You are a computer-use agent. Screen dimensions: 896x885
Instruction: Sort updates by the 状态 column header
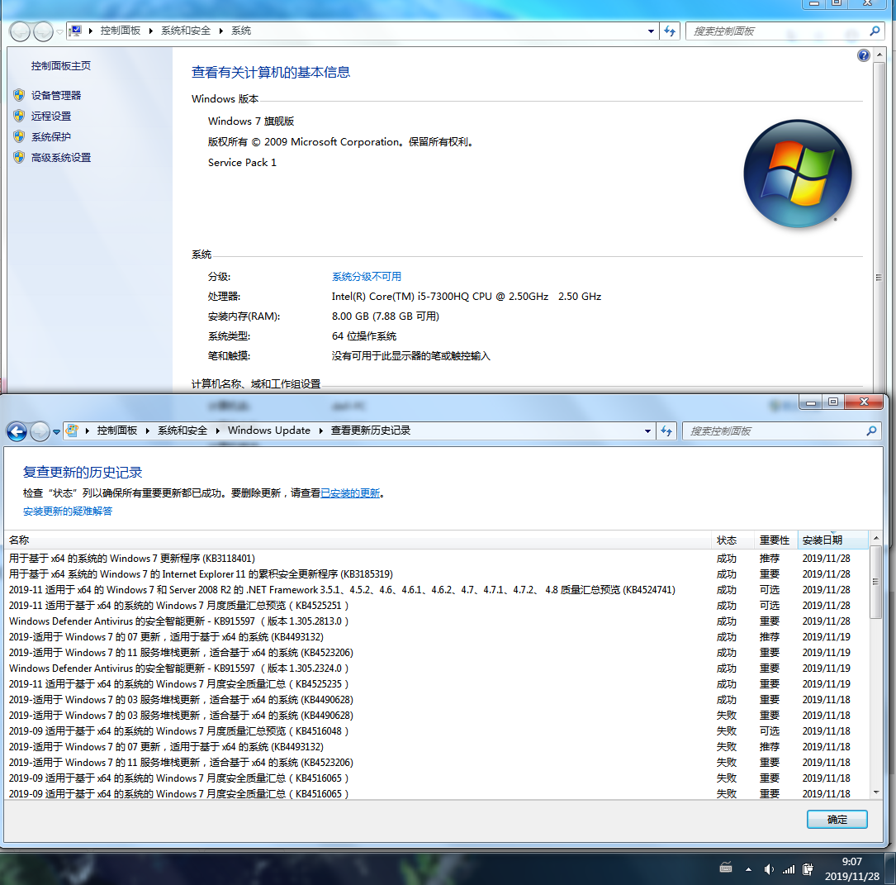(x=727, y=540)
